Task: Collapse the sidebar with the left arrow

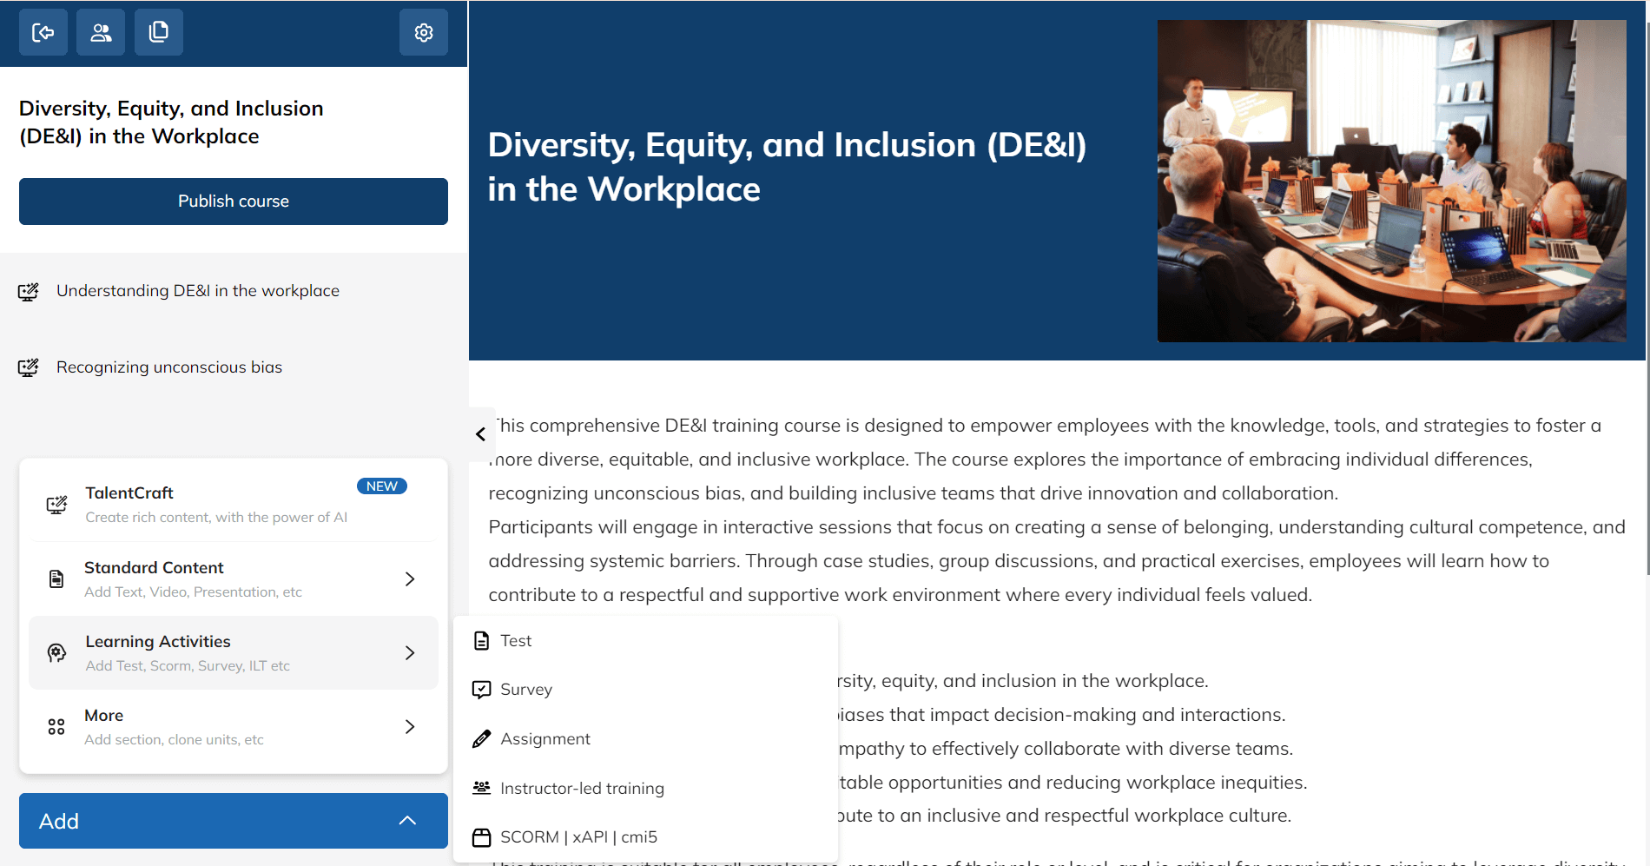Action: (480, 434)
